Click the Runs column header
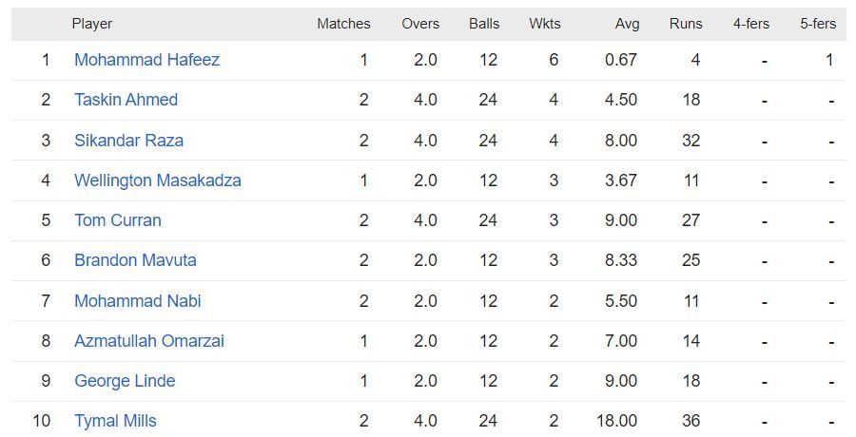The width and height of the screenshot is (856, 437). tap(685, 23)
